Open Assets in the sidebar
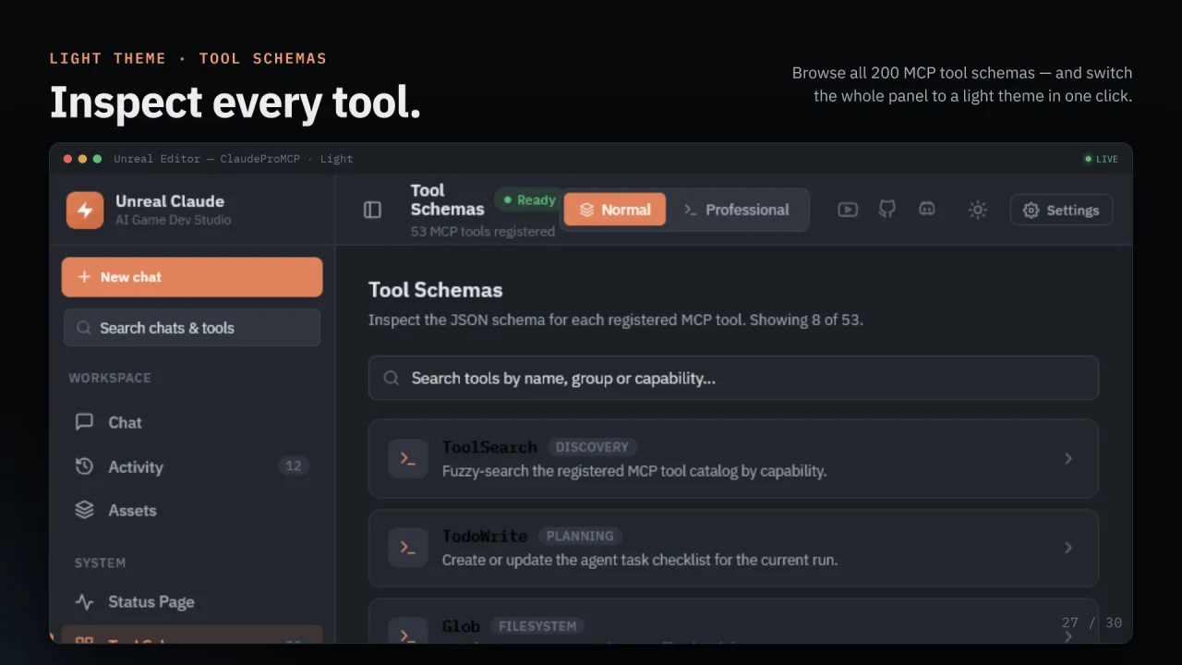 point(192,510)
